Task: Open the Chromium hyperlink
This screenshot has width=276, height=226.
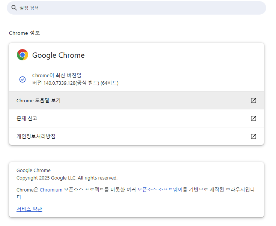Action: coord(51,190)
